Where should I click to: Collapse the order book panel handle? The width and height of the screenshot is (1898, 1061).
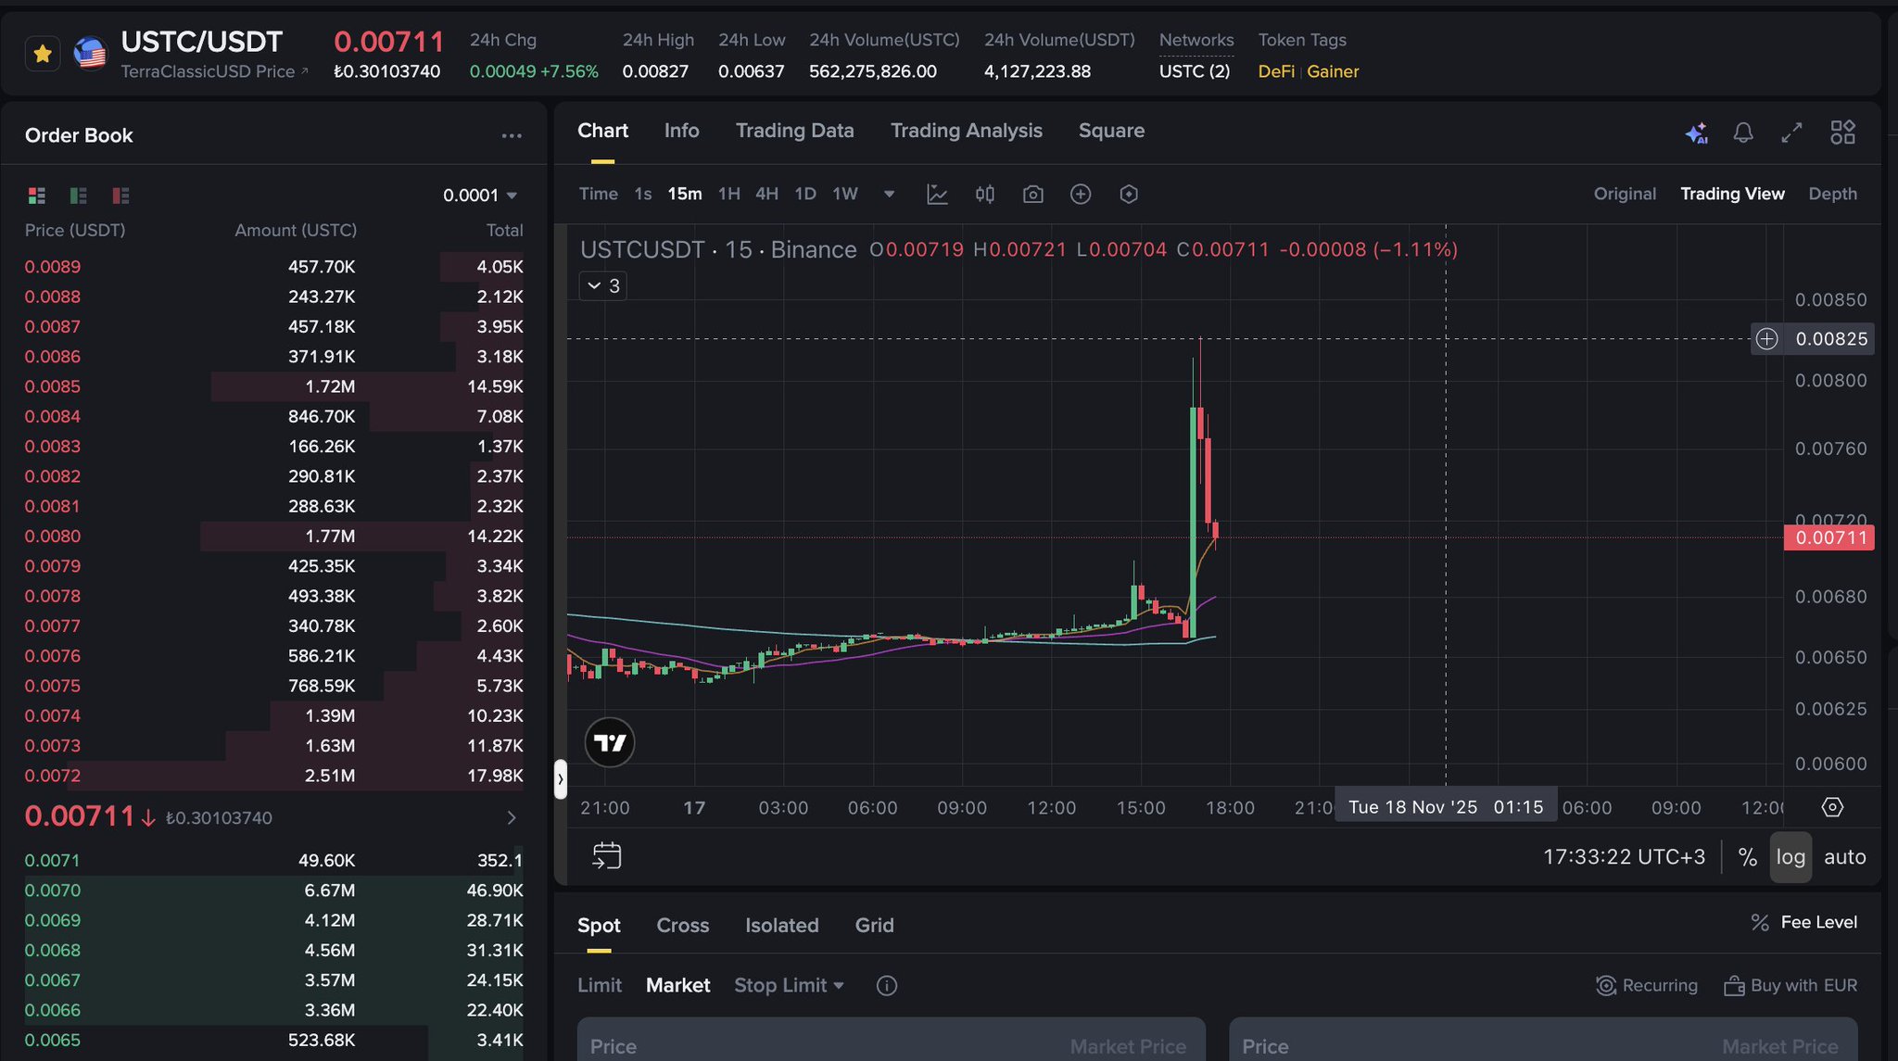[560, 779]
